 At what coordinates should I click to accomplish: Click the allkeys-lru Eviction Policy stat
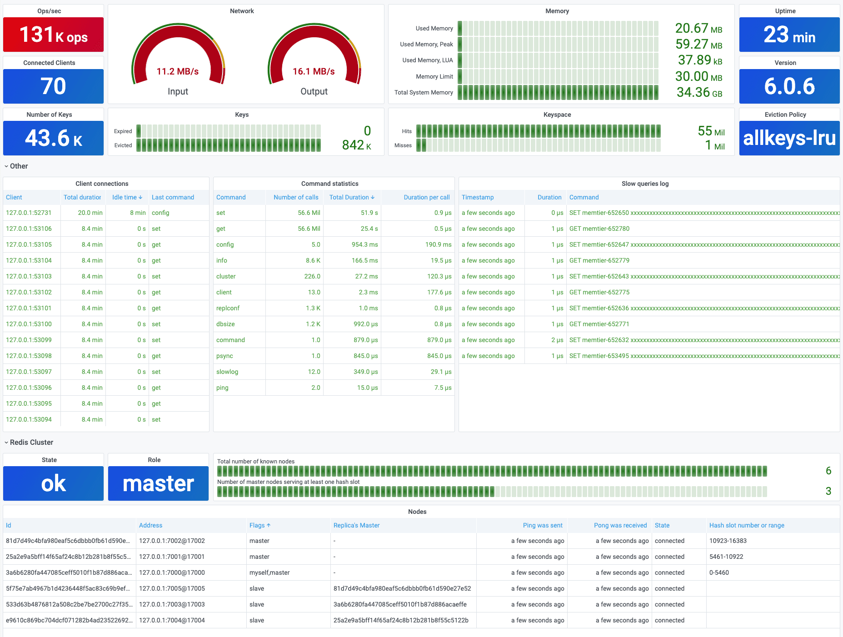tap(788, 138)
